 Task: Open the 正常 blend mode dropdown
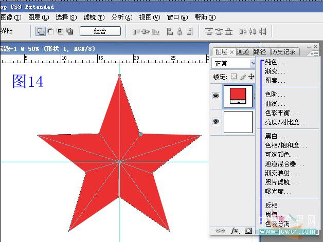pyautogui.click(x=233, y=63)
